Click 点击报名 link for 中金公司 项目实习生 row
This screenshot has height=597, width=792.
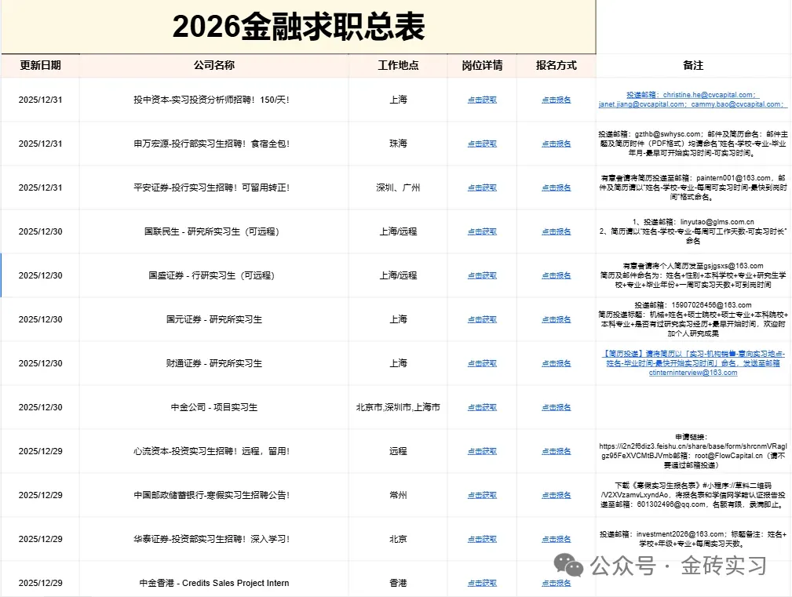coord(556,407)
